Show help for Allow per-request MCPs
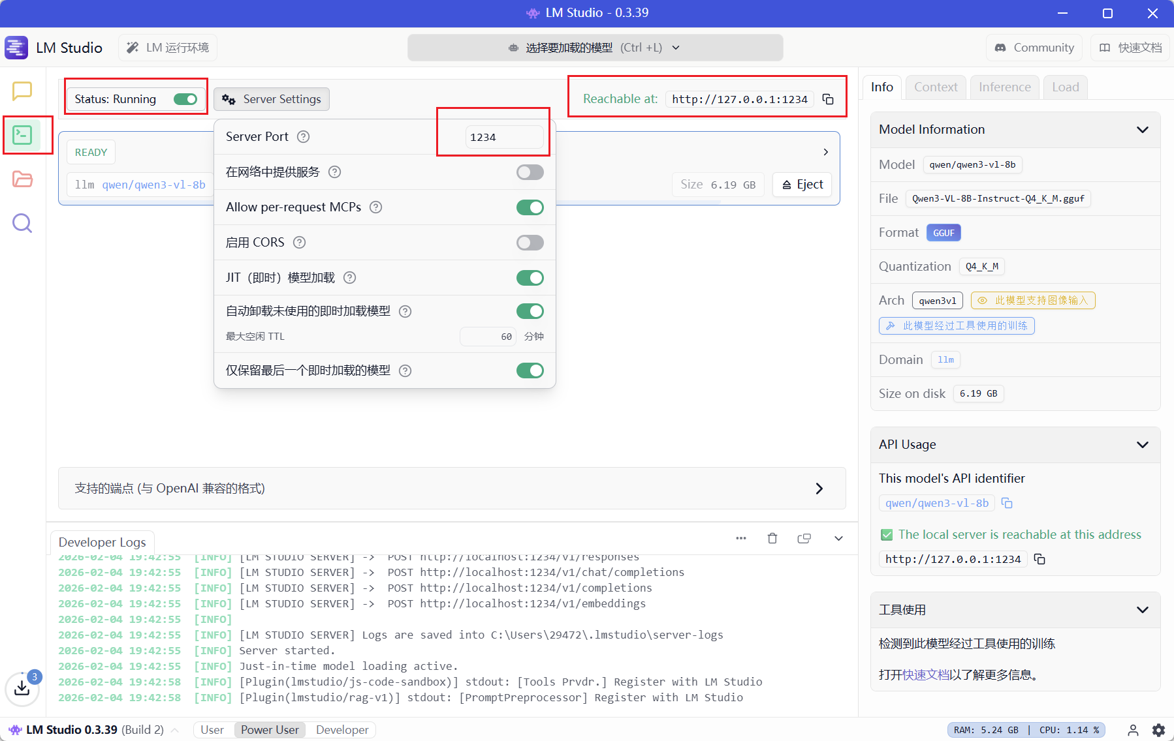Viewport: 1174px width, 741px height. pyautogui.click(x=375, y=207)
